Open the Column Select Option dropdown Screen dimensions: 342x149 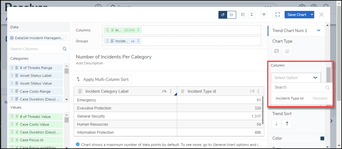click(296, 78)
